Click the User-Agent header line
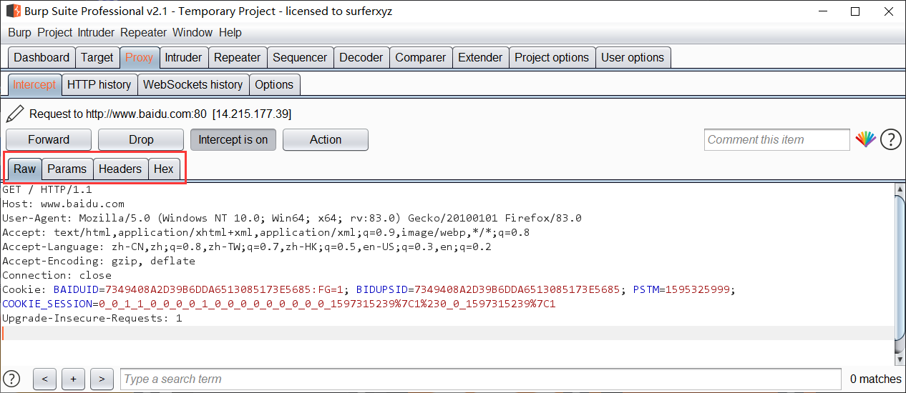 point(292,218)
